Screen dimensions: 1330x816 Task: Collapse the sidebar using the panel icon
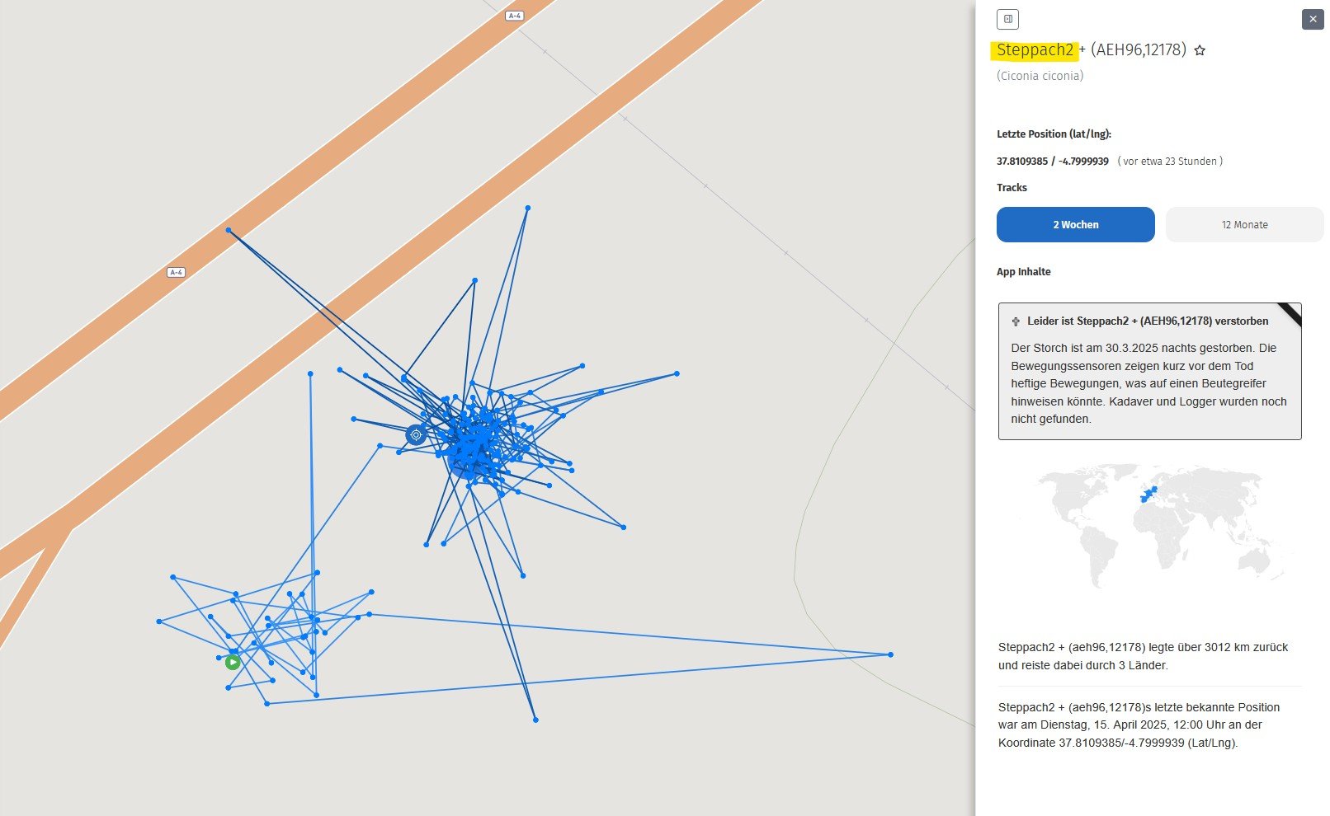(1007, 19)
